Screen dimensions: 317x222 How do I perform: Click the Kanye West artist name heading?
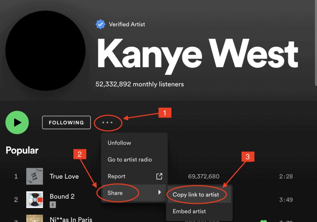pos(198,56)
